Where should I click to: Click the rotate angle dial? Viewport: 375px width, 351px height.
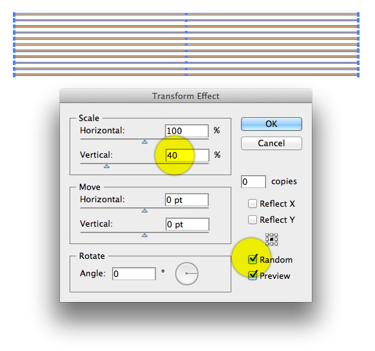(x=187, y=274)
